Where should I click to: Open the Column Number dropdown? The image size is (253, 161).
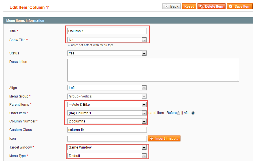(107, 121)
